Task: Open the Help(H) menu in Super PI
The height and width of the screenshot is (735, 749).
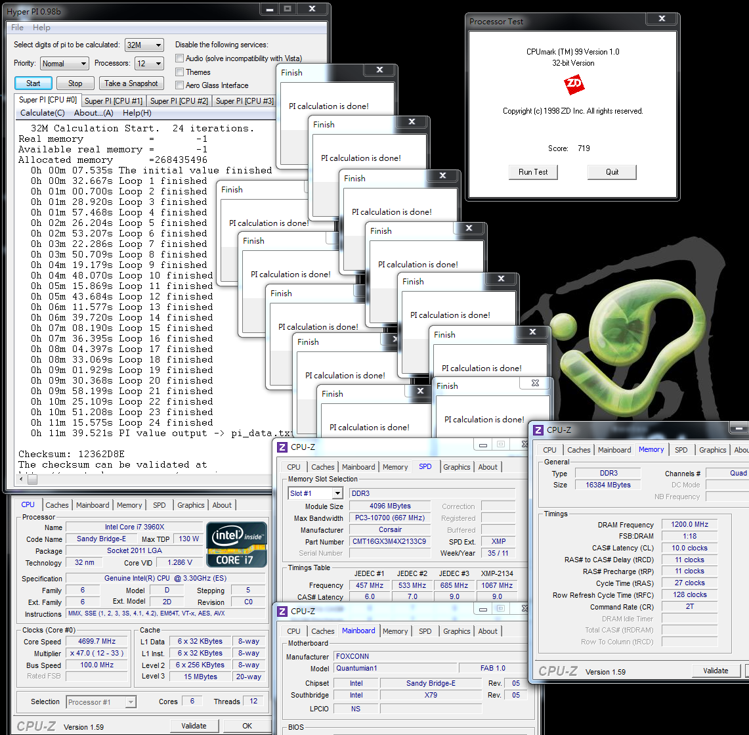Action: (x=137, y=113)
